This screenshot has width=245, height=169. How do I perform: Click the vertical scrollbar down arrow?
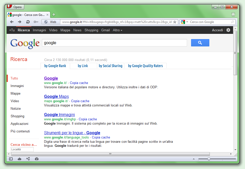[x=235, y=150]
